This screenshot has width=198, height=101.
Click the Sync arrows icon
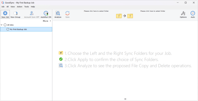(x=68, y=13)
